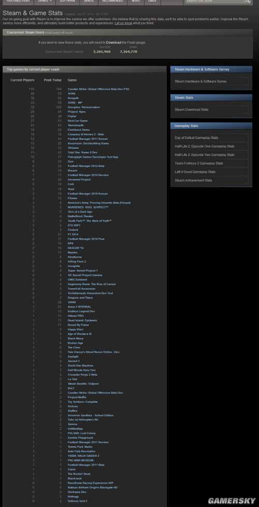Screen dimensions: 259x507
Task: Open the Crusader Kings 2 Beta link
Action: coord(82,375)
